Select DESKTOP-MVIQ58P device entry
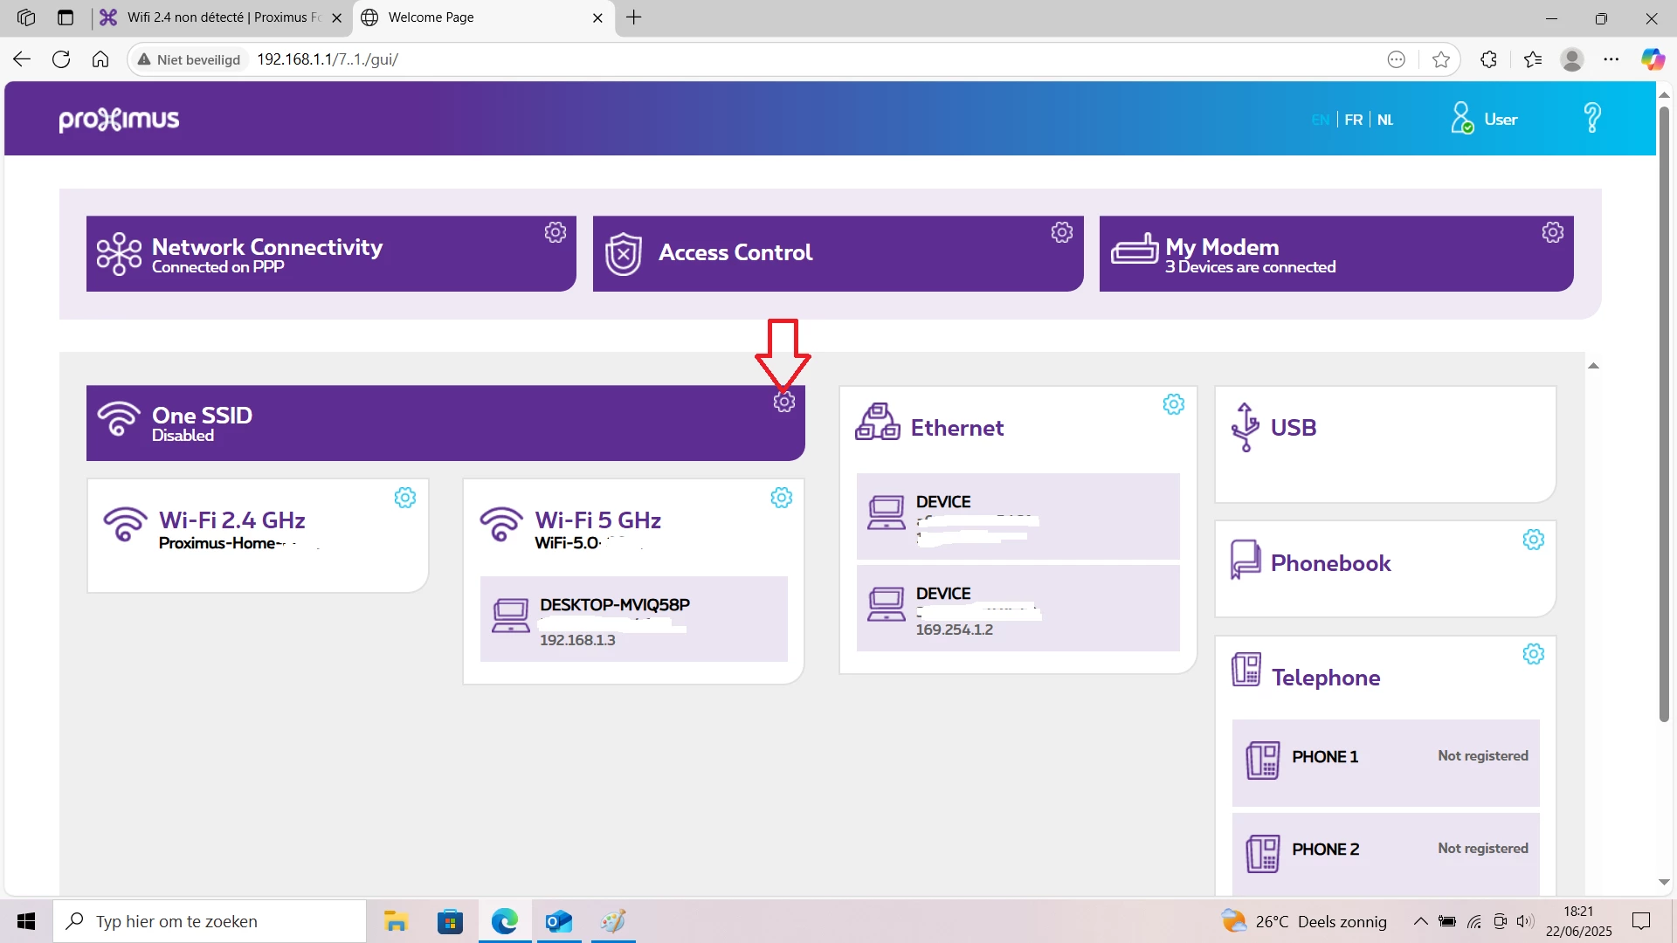This screenshot has height=943, width=1677. coord(634,619)
